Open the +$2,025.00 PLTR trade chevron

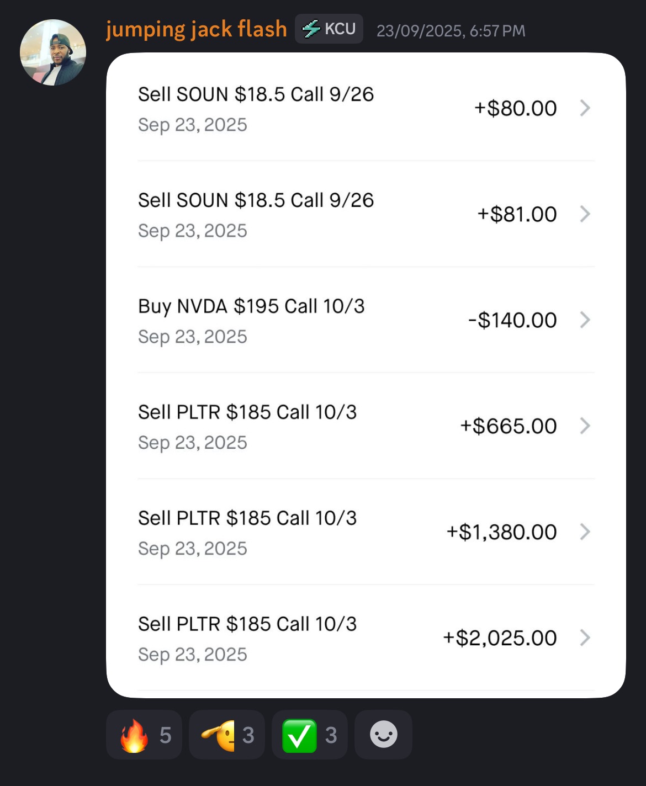pos(585,638)
